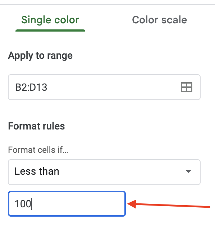Viewport: 215px width, 231px height.
Task: Click the empty space right of 100 inside the value box
Action: pos(78,204)
